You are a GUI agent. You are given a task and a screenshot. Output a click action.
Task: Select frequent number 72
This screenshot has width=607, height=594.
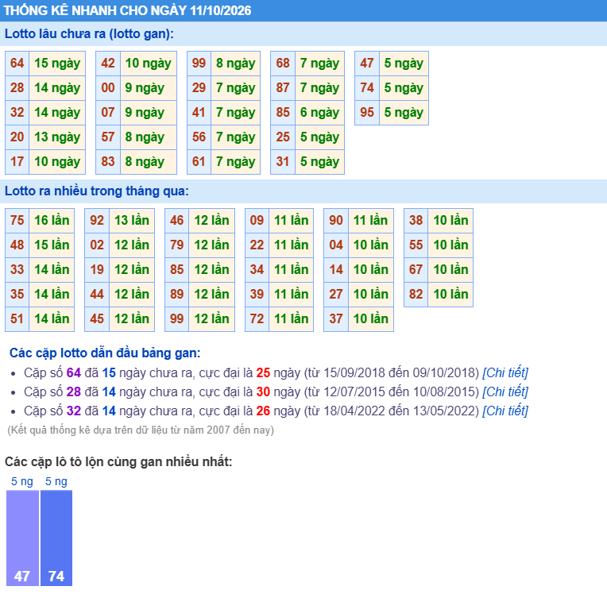(x=257, y=319)
